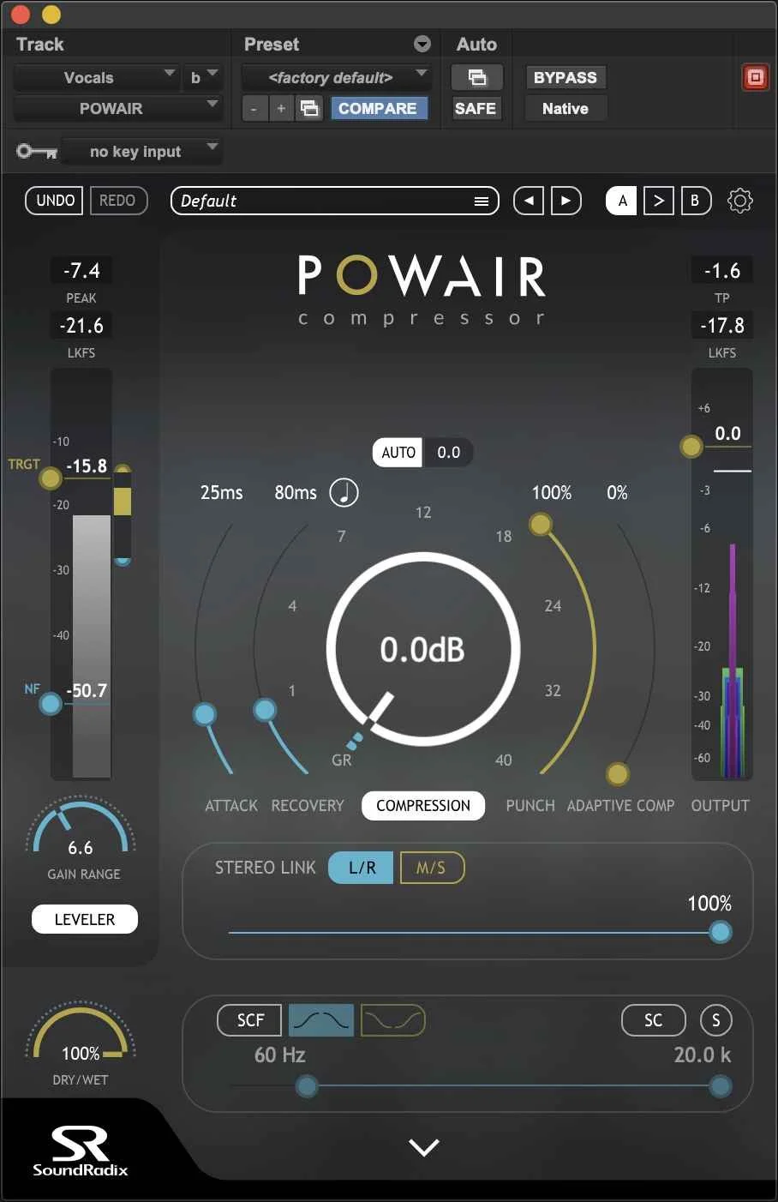The height and width of the screenshot is (1202, 778).
Task: Click the UNDO button
Action: click(x=56, y=201)
